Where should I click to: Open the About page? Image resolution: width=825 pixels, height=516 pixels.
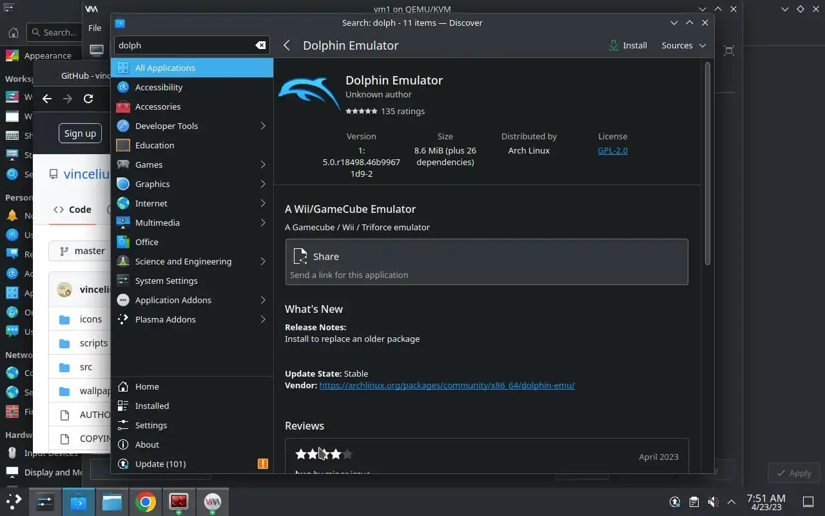(x=192, y=444)
